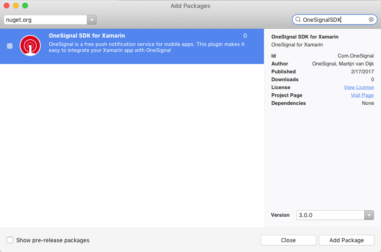Click the green zoom window button
Viewport: 381px width, 252px height.
(25, 6)
